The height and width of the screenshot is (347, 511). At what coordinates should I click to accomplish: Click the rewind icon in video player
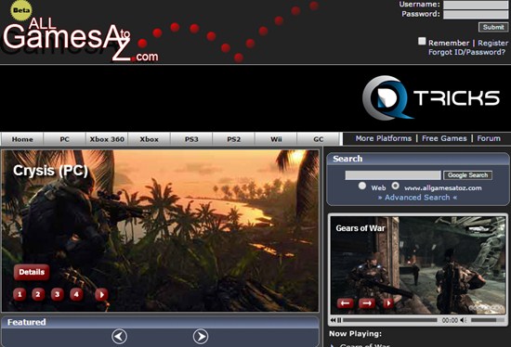point(333,320)
